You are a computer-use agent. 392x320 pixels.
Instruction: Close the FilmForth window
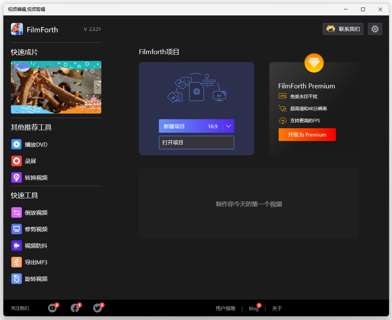[380, 9]
